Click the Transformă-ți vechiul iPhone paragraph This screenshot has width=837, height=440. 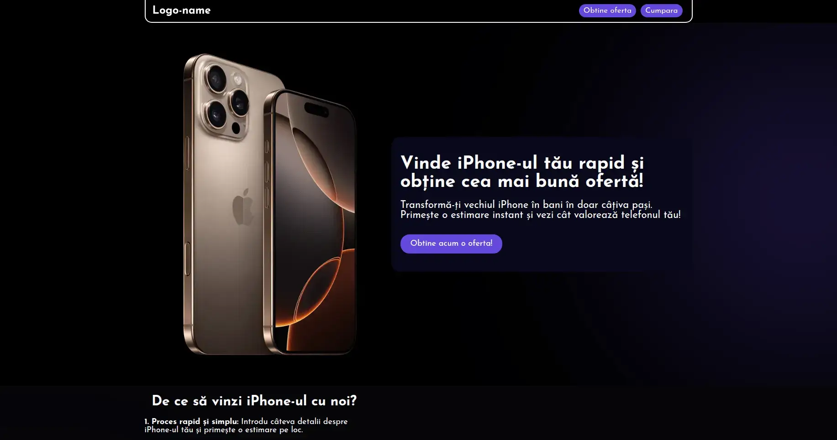pos(541,210)
